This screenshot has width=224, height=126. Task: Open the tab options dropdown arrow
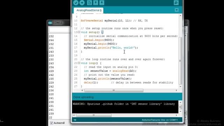tap(176, 10)
